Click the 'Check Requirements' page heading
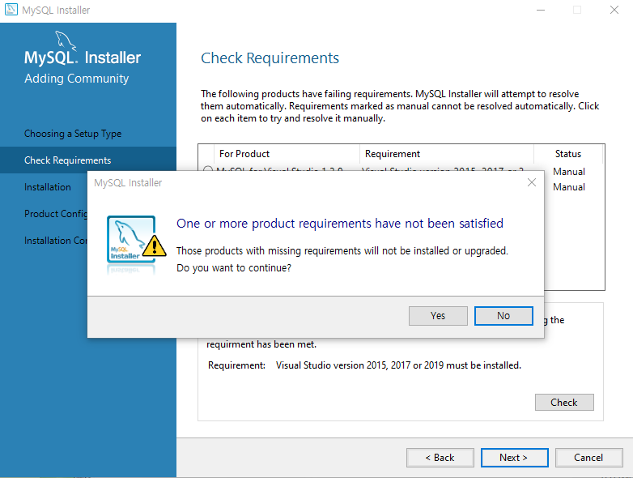The image size is (633, 478). pyautogui.click(x=270, y=58)
